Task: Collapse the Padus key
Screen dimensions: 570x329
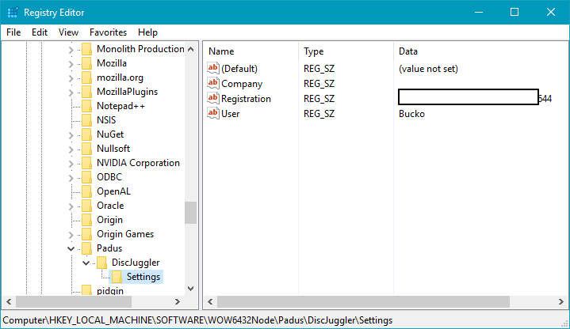Action: click(71, 249)
